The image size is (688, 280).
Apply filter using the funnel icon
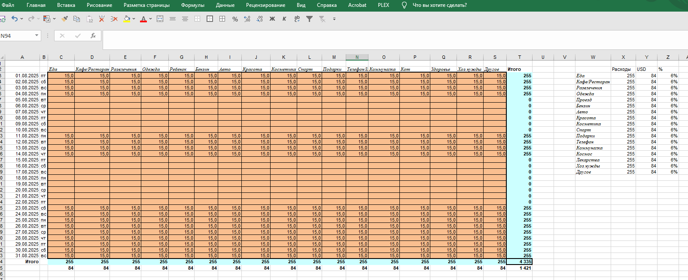pyautogui.click(x=309, y=19)
